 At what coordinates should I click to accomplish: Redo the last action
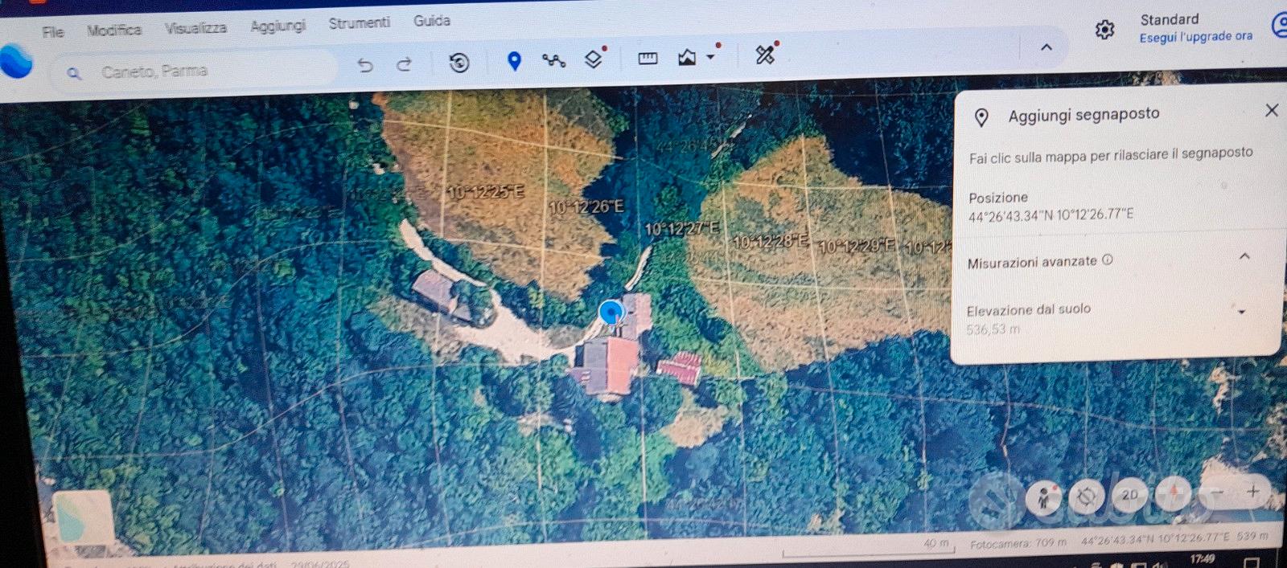point(405,64)
